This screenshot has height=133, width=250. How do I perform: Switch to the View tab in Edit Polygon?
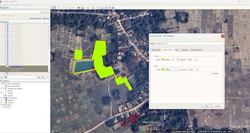pyautogui.click(x=177, y=50)
